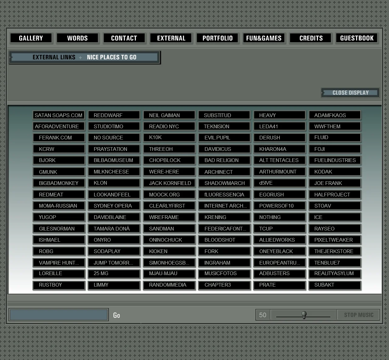Click the Go button
This screenshot has height=360, width=389.
tap(117, 315)
